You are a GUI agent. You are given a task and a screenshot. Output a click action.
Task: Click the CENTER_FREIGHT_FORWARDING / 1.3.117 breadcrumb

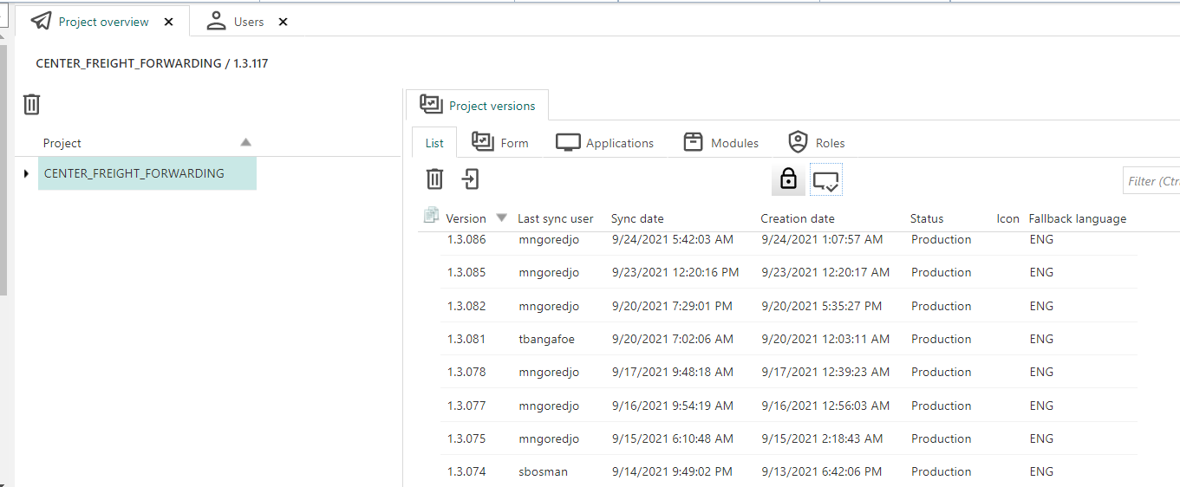point(152,63)
